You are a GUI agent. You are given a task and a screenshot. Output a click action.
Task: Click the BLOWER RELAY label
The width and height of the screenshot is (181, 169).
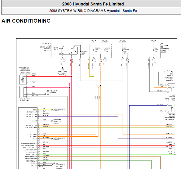tap(56, 49)
